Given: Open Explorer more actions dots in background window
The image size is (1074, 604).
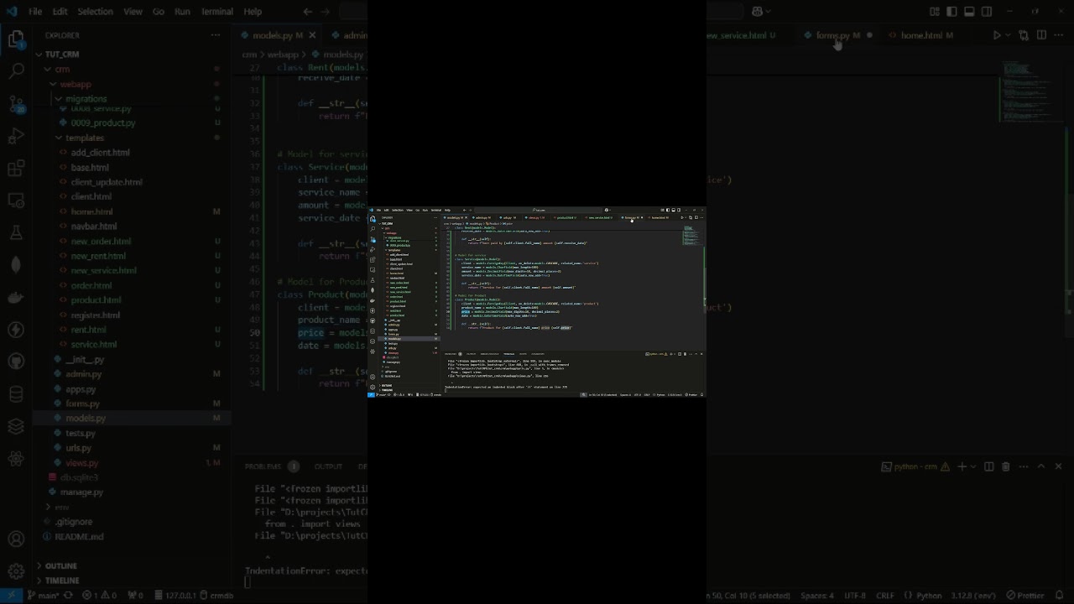Looking at the screenshot, I should (x=216, y=35).
